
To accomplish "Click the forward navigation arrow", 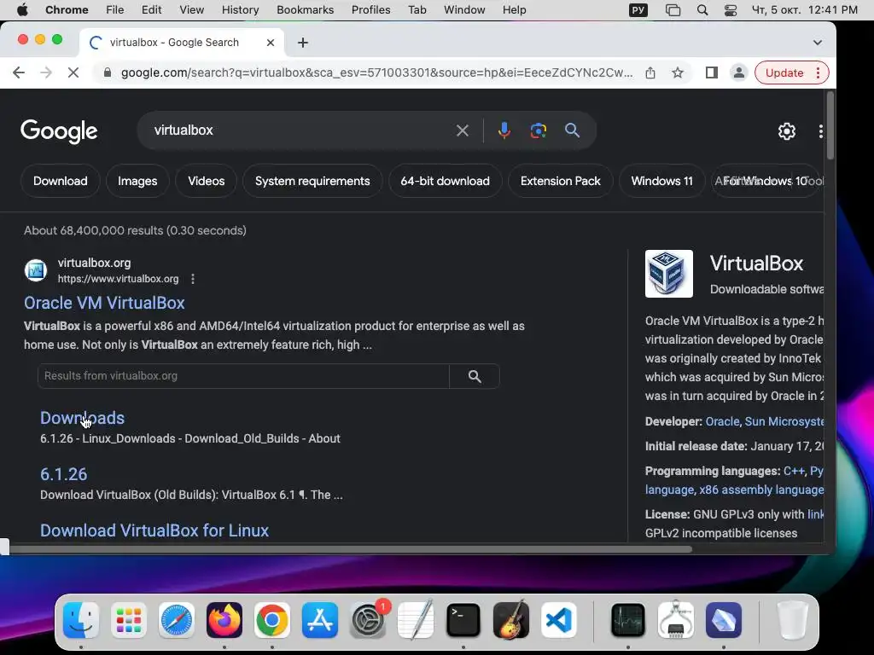I will pos(46,72).
